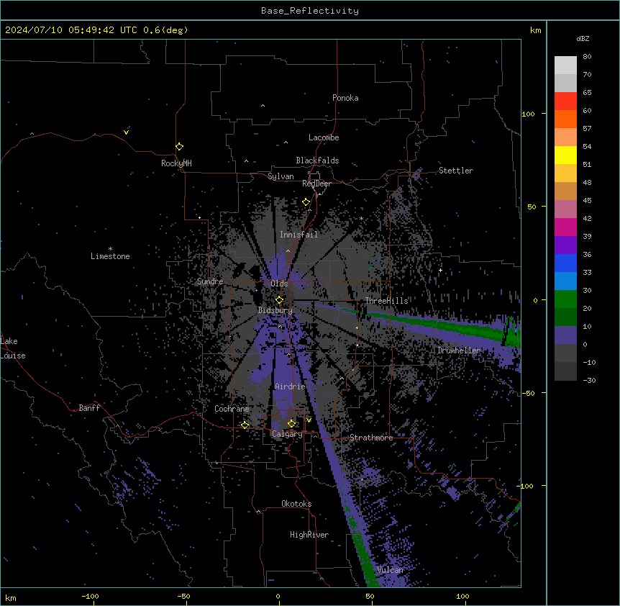Image resolution: width=620 pixels, height=606 pixels.
Task: Pick the slate-purple 0-10 dBZ legend swatch
Action: pos(565,335)
